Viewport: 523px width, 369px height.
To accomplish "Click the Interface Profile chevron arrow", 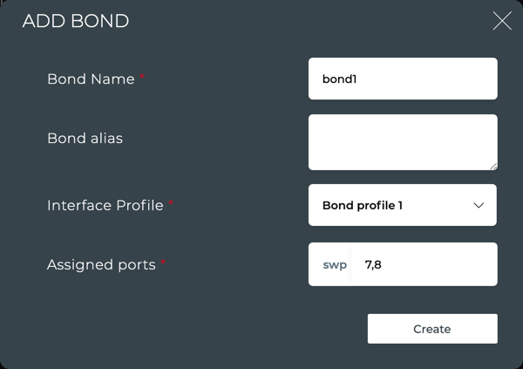I will 479,206.
